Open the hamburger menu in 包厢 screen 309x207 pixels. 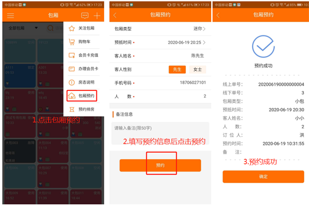10,15
